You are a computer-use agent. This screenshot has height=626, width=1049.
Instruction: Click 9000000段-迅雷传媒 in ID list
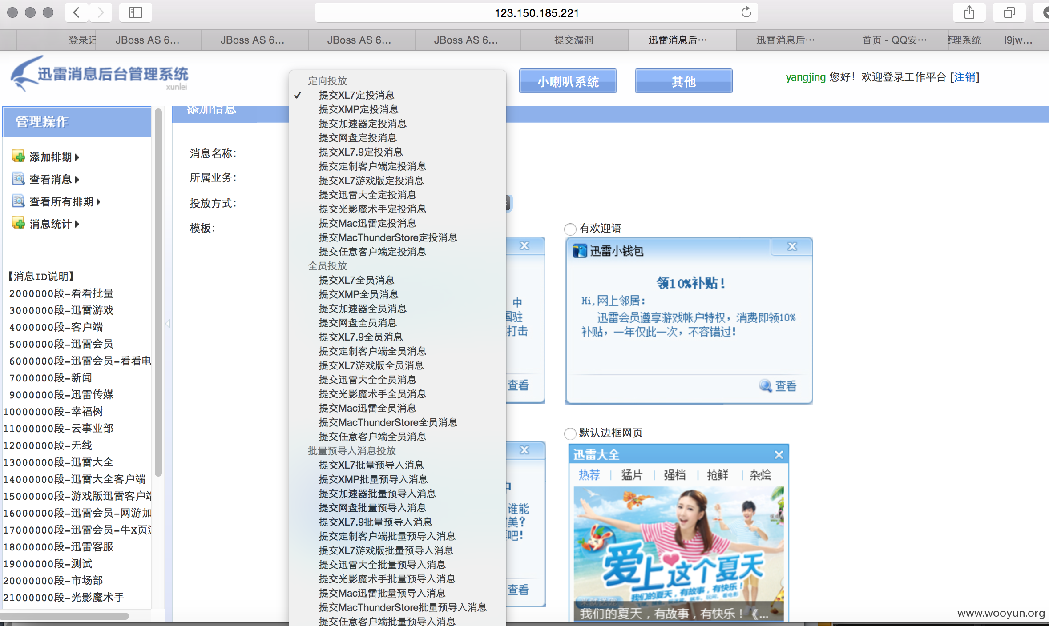click(61, 395)
